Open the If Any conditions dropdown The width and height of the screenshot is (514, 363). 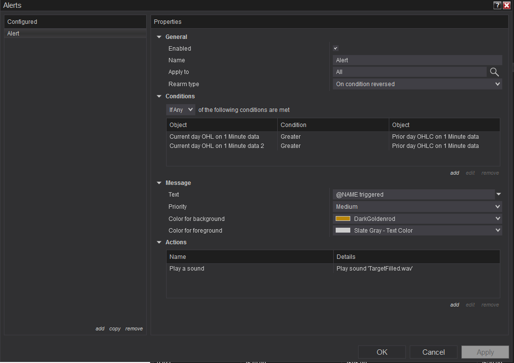click(181, 110)
